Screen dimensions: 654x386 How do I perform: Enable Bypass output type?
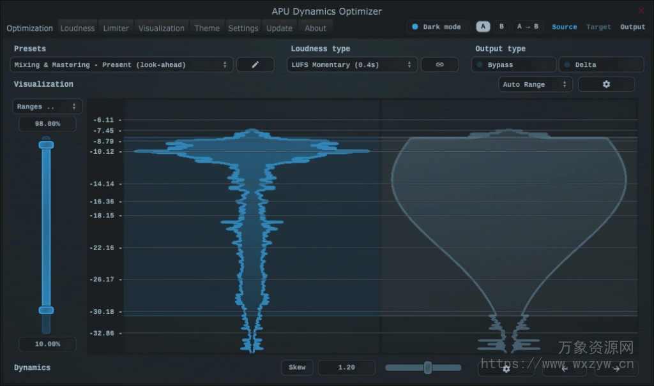click(x=513, y=64)
